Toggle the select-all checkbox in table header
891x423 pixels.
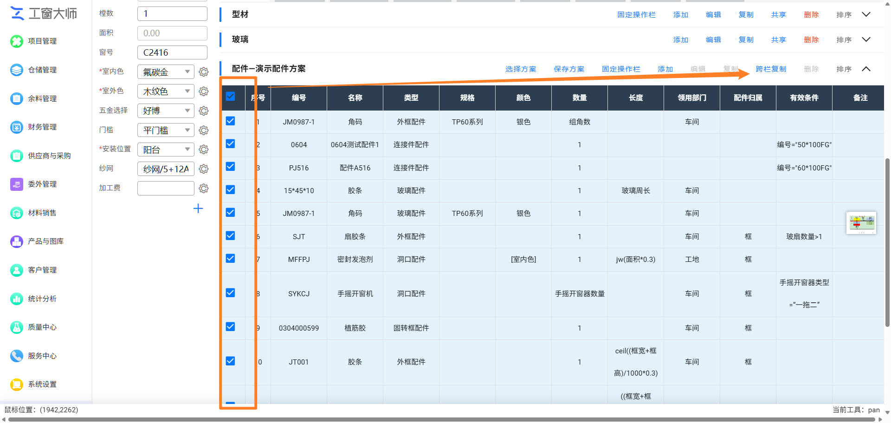pyautogui.click(x=230, y=97)
